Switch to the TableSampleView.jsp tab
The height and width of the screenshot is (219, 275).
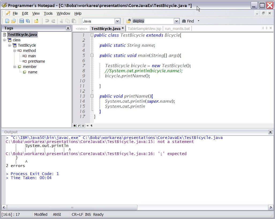point(144,29)
